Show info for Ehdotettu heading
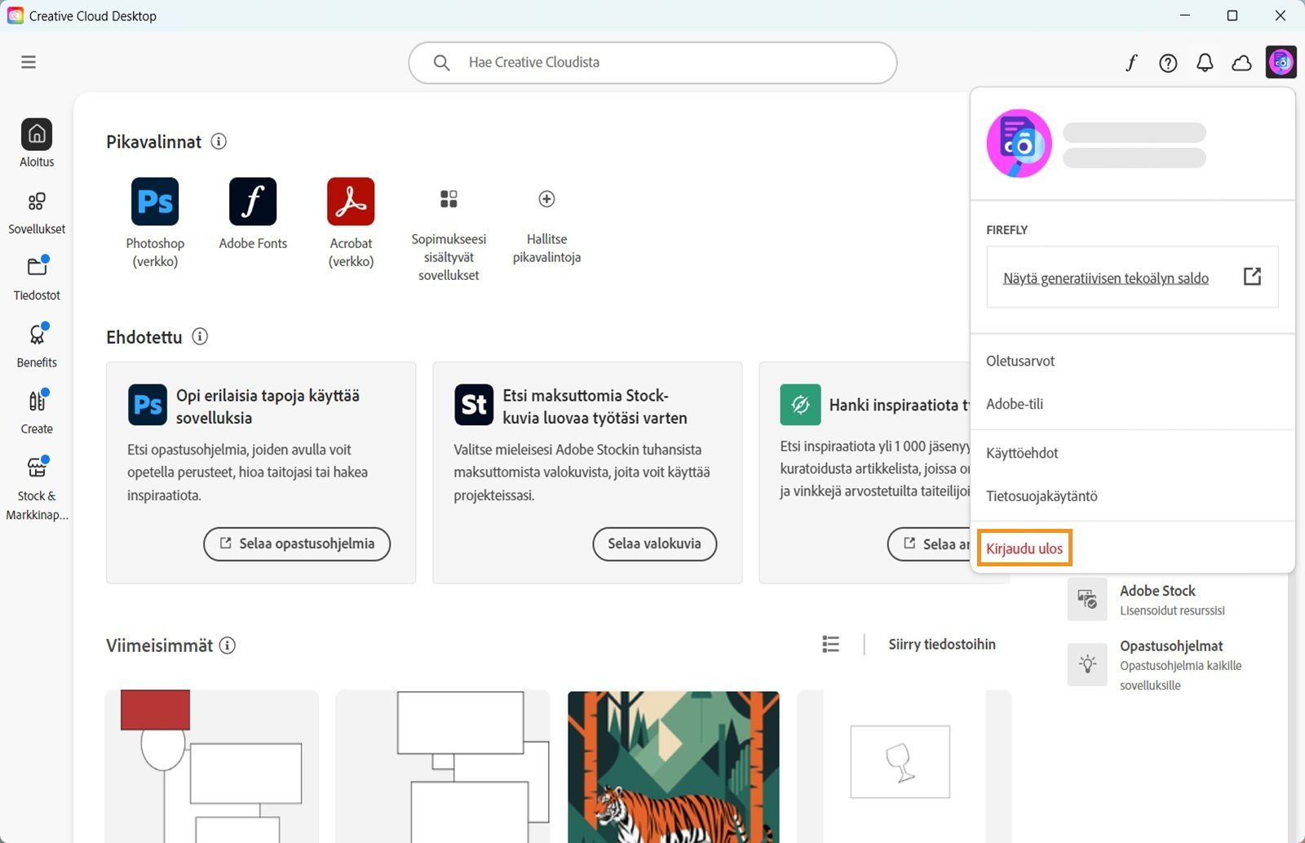Screen dimensions: 1305x843 pos(200,336)
